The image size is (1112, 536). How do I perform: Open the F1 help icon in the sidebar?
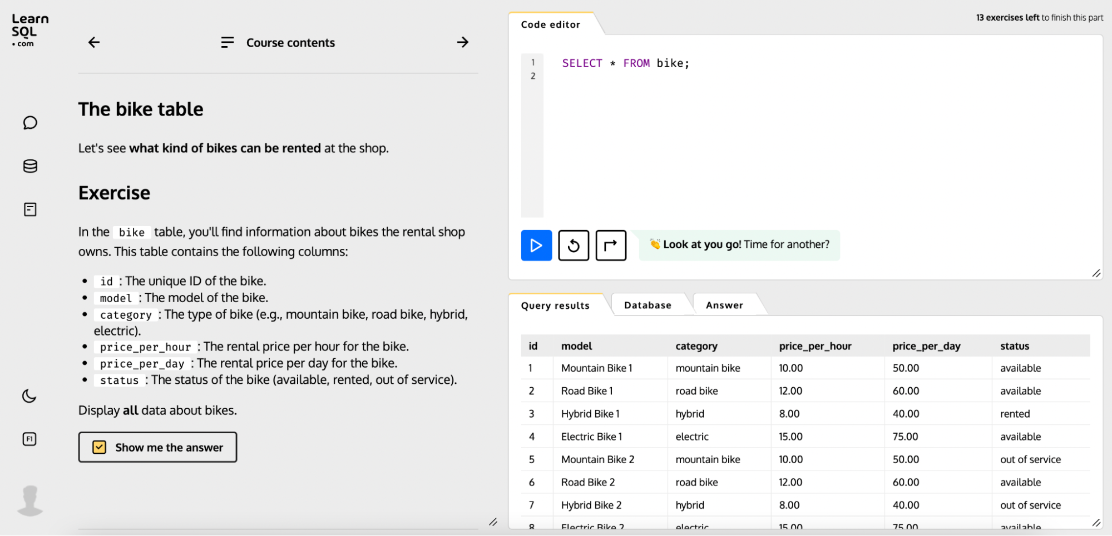29,439
